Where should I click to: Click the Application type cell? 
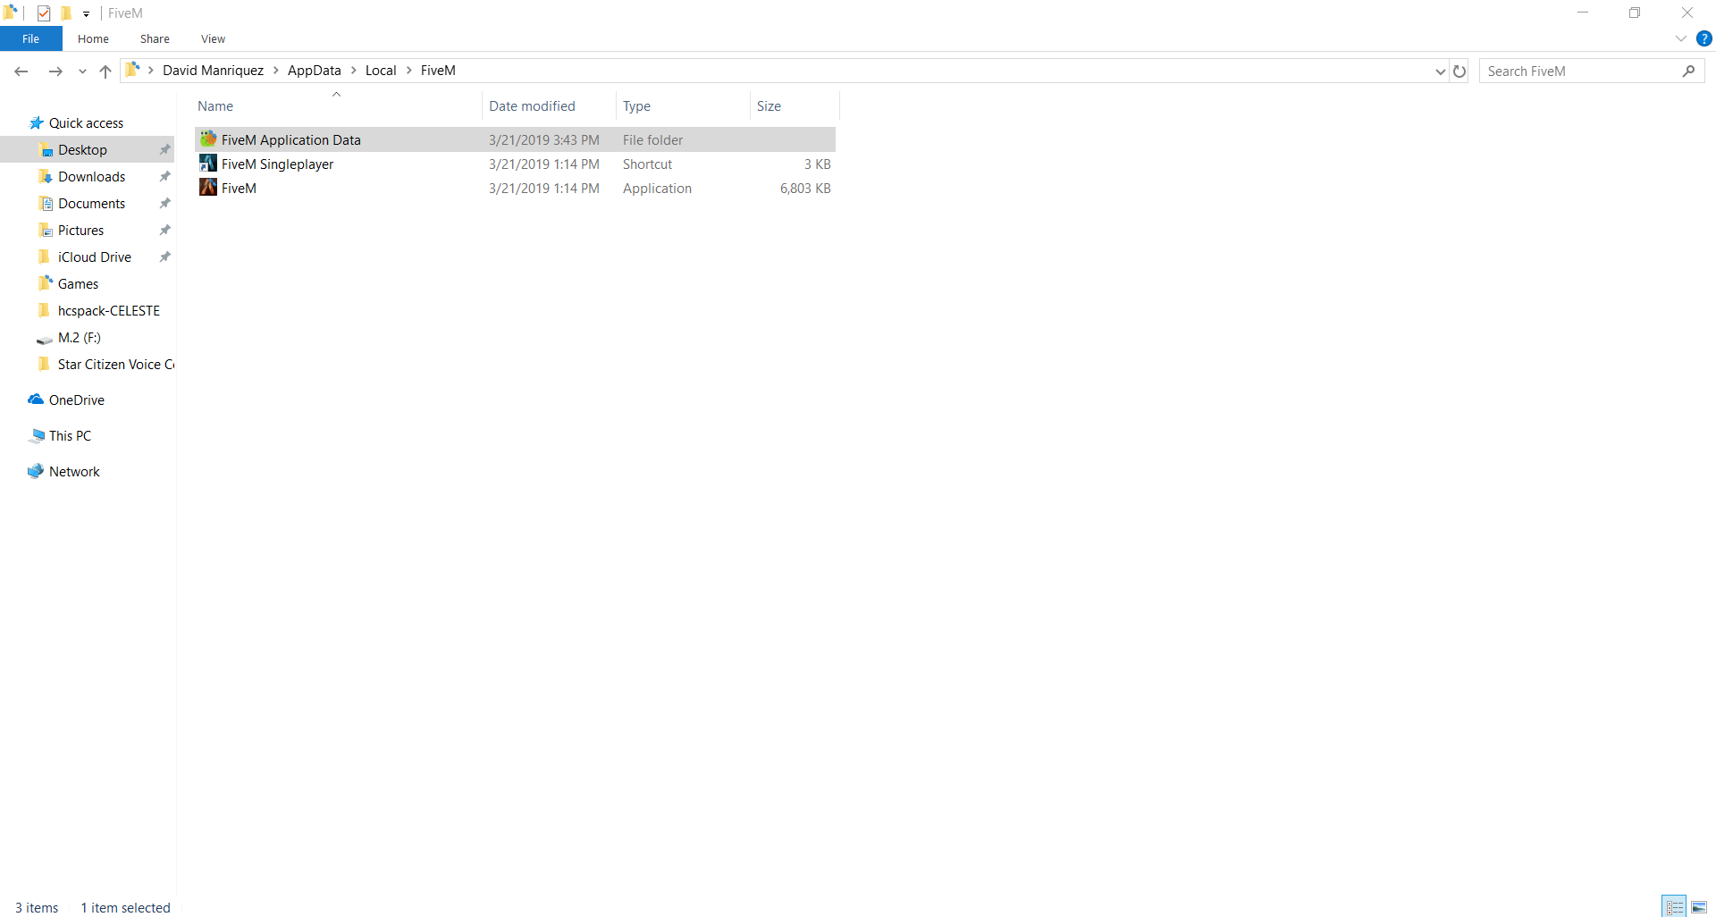(x=657, y=189)
